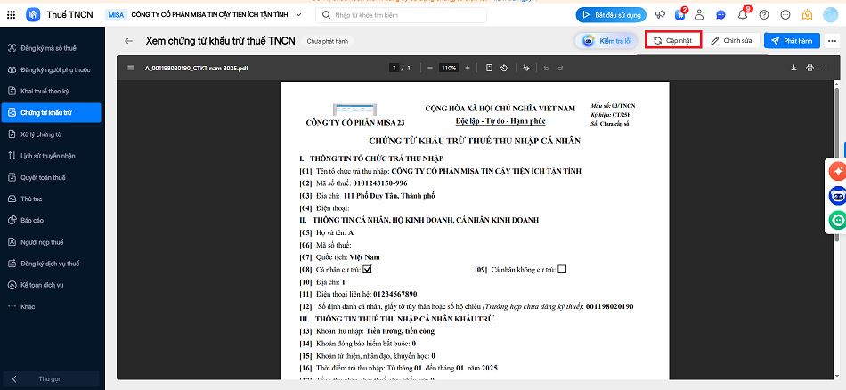Image resolution: width=846 pixels, height=390 pixels.
Task: Click the add user icon
Action: click(x=700, y=14)
